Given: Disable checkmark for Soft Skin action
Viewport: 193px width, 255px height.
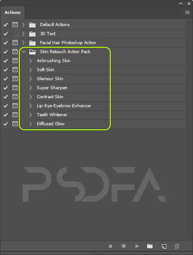Looking at the screenshot, I should pos(6,70).
